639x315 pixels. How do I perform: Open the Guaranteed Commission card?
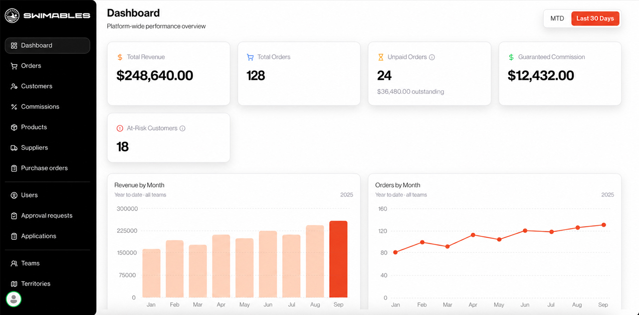[560, 74]
